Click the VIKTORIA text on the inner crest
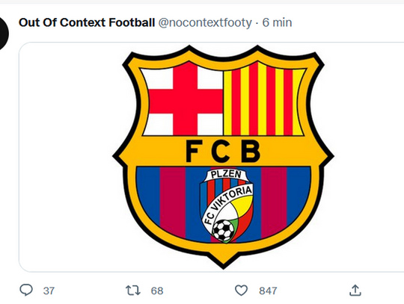Image resolution: width=404 pixels, height=304 pixels. point(233,198)
